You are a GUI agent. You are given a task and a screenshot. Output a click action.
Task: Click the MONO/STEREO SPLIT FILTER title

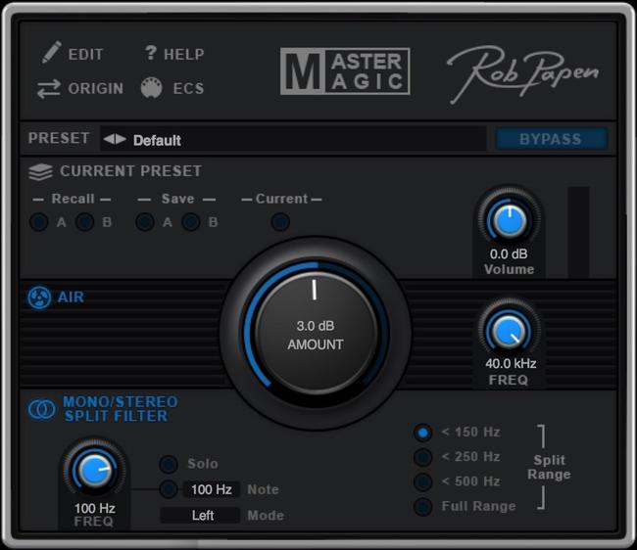click(121, 409)
